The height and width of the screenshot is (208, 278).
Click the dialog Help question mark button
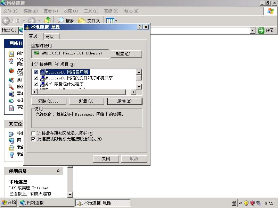click(x=140, y=27)
